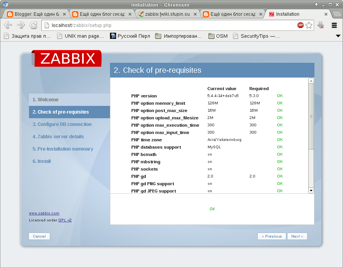Screen dimensions: 343x268
Task: Click the Cancel button
Action: coord(39,236)
